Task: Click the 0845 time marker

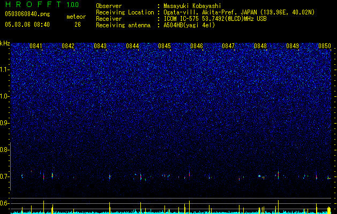Action: click(x=164, y=46)
